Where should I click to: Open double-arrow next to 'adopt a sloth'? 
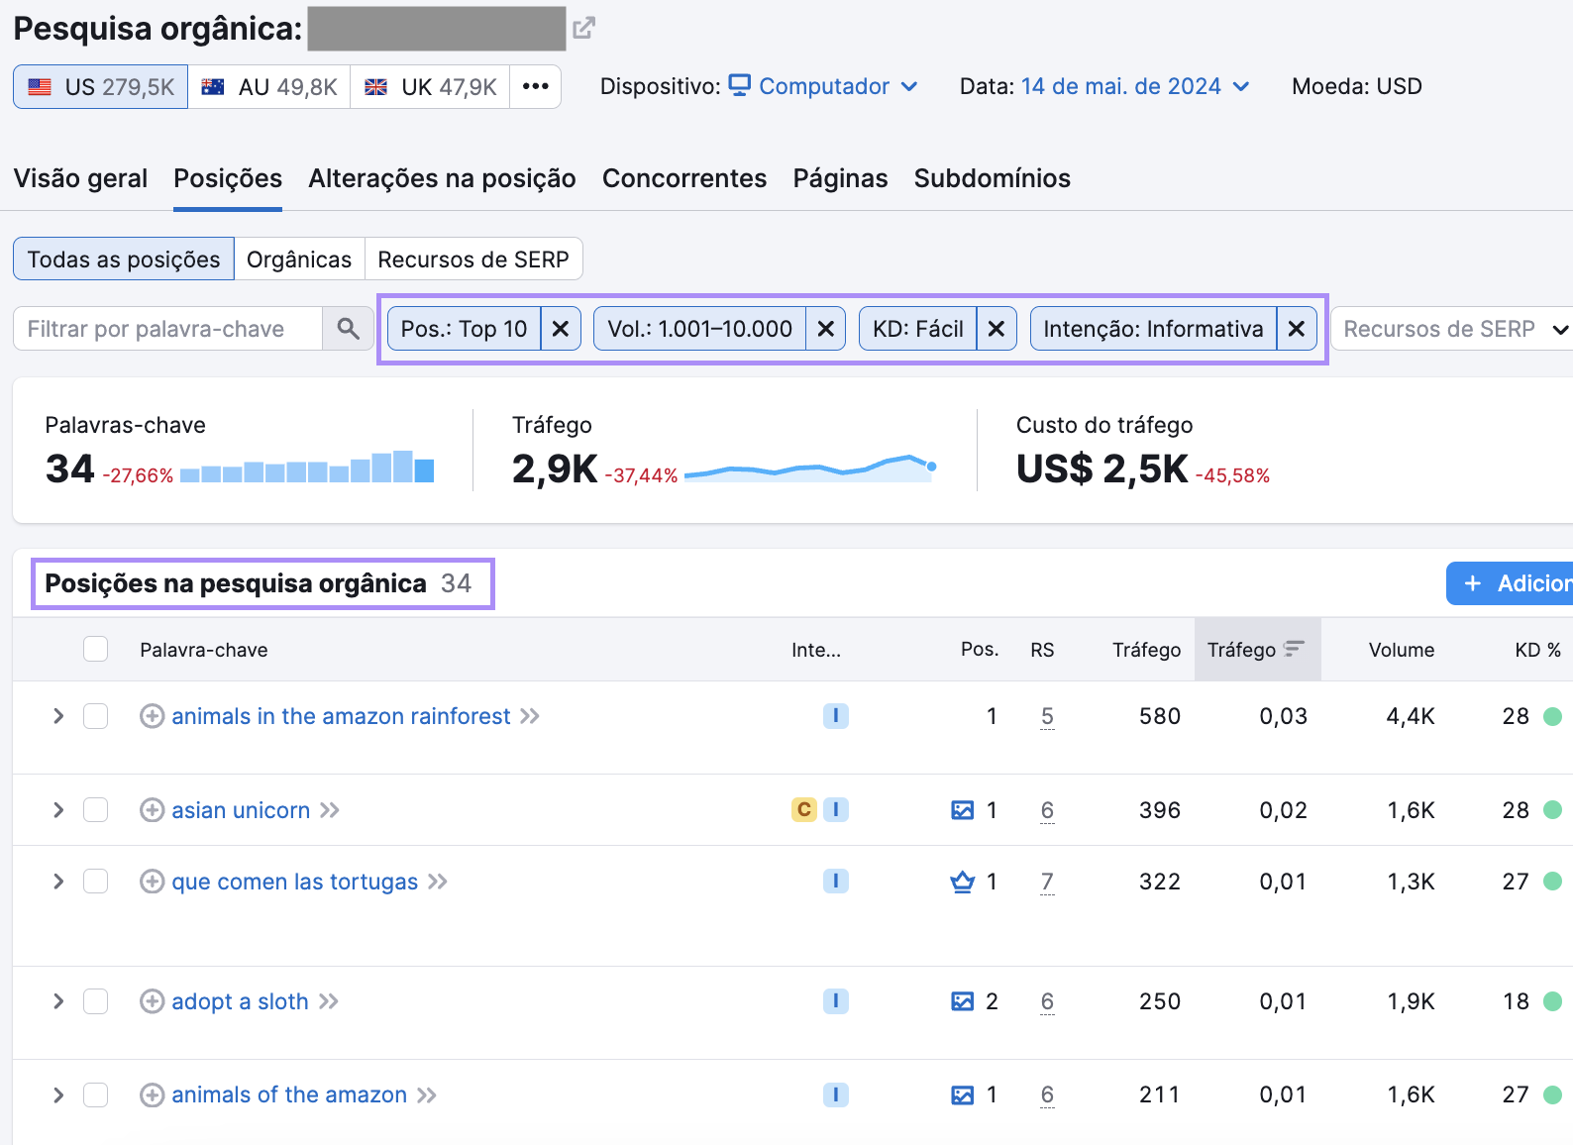tap(329, 1001)
